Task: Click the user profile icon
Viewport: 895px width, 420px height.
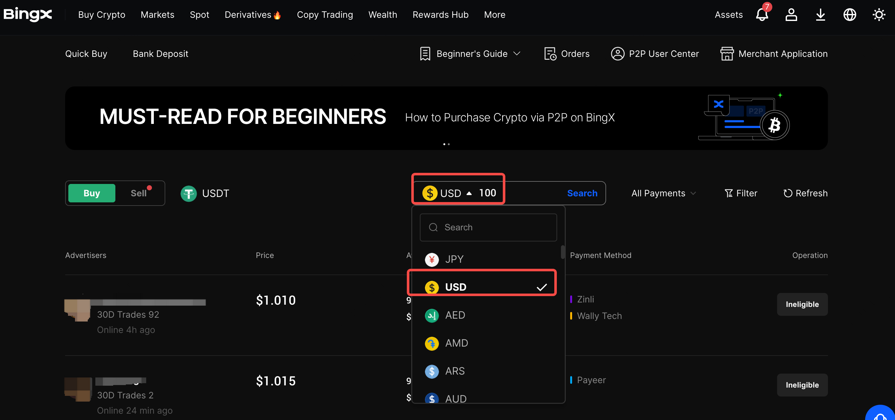Action: 791,15
